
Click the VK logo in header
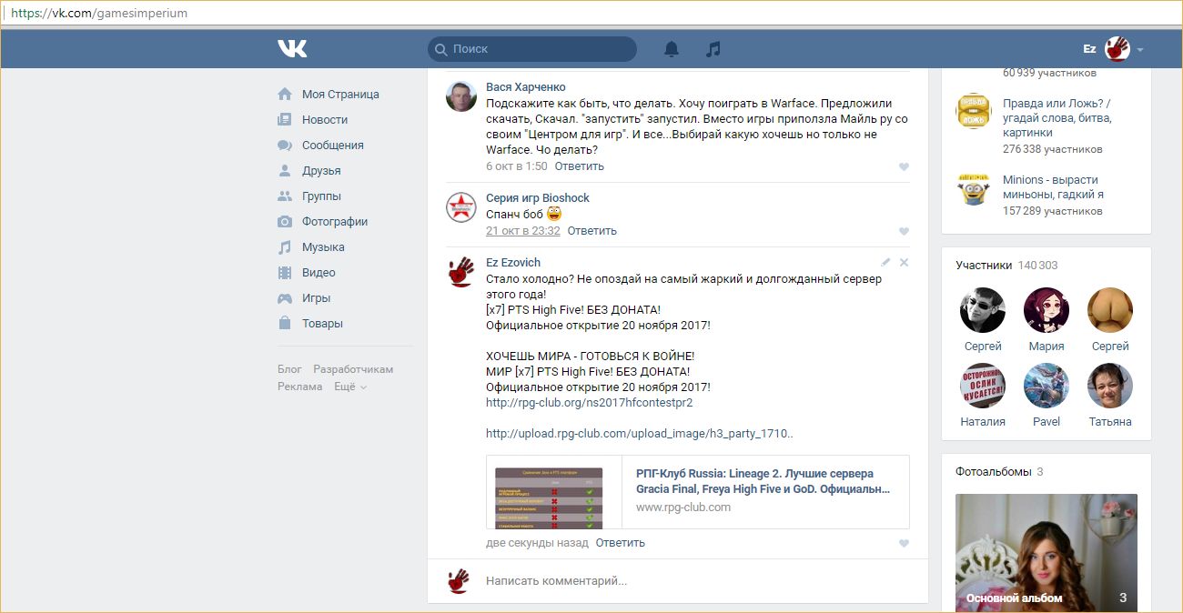click(x=292, y=48)
